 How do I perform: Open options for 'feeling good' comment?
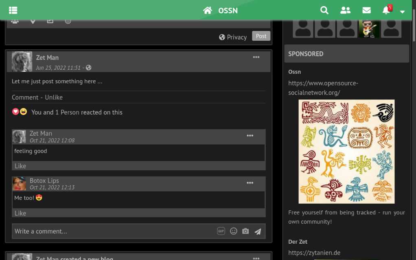250,136
